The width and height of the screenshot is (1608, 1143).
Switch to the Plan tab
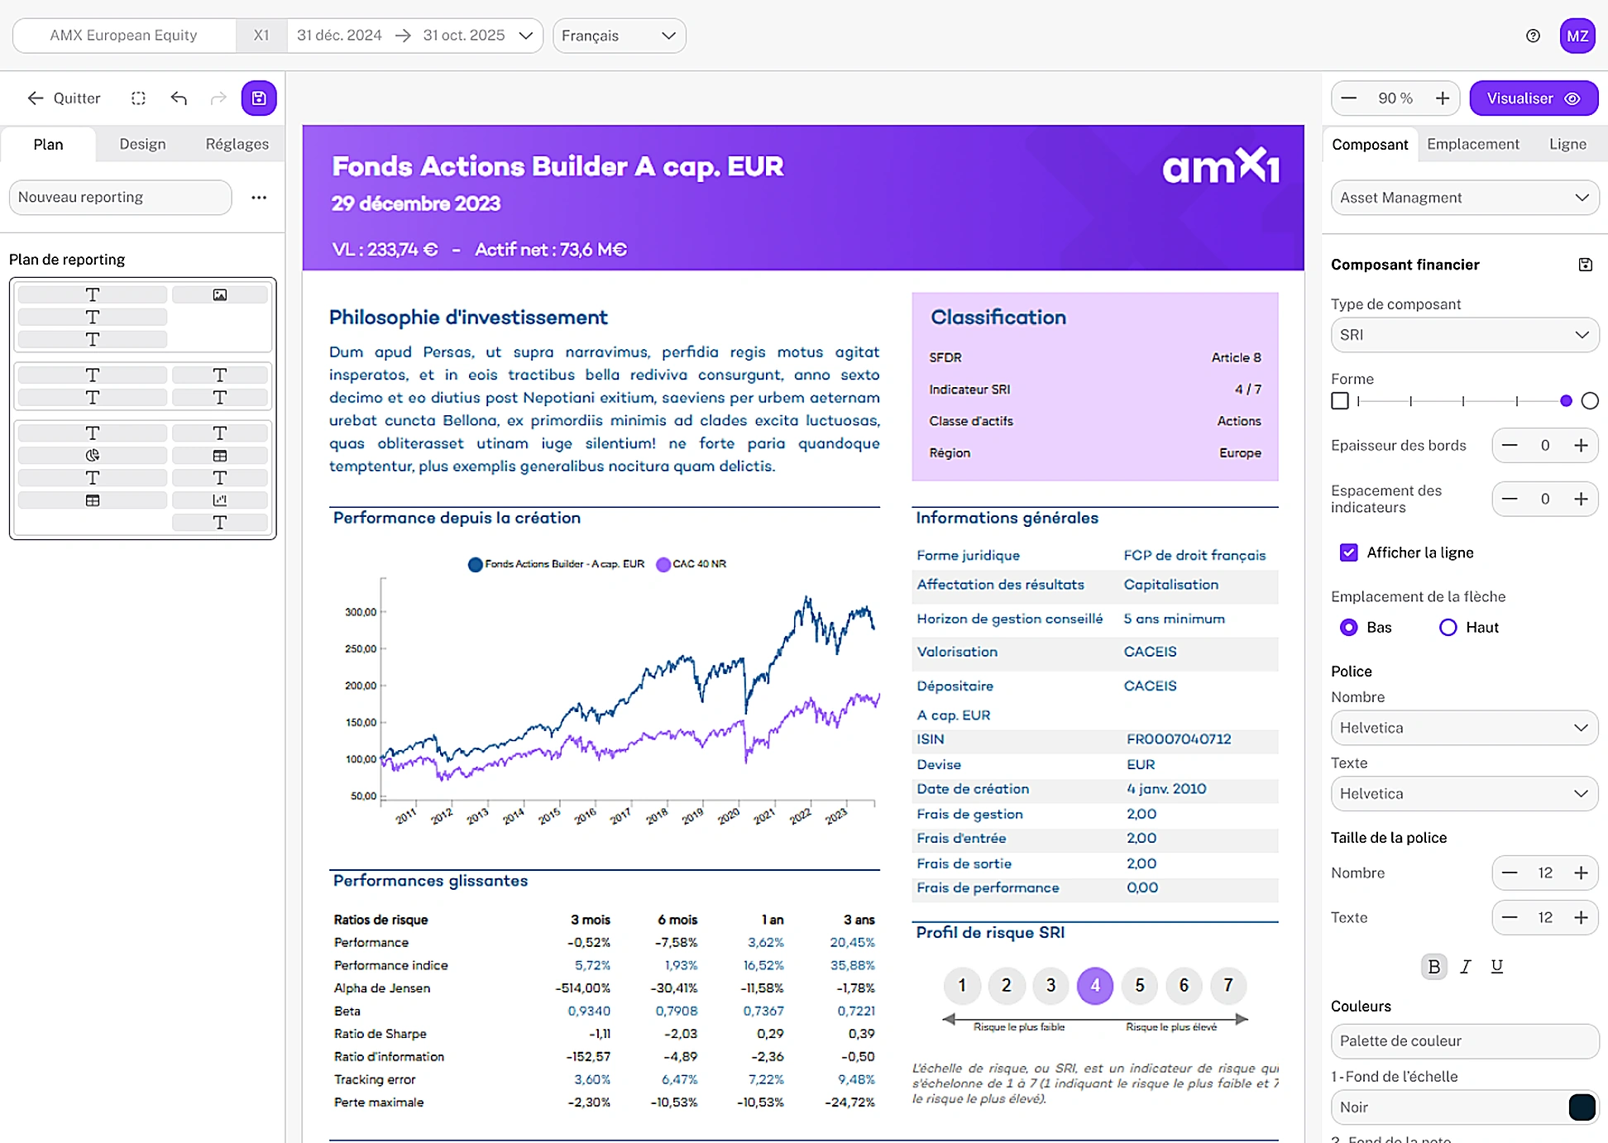[48, 145]
